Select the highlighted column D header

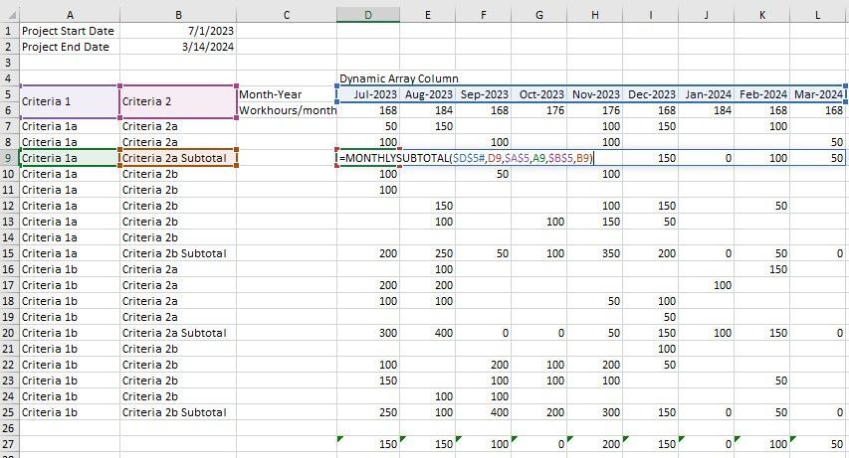click(368, 15)
